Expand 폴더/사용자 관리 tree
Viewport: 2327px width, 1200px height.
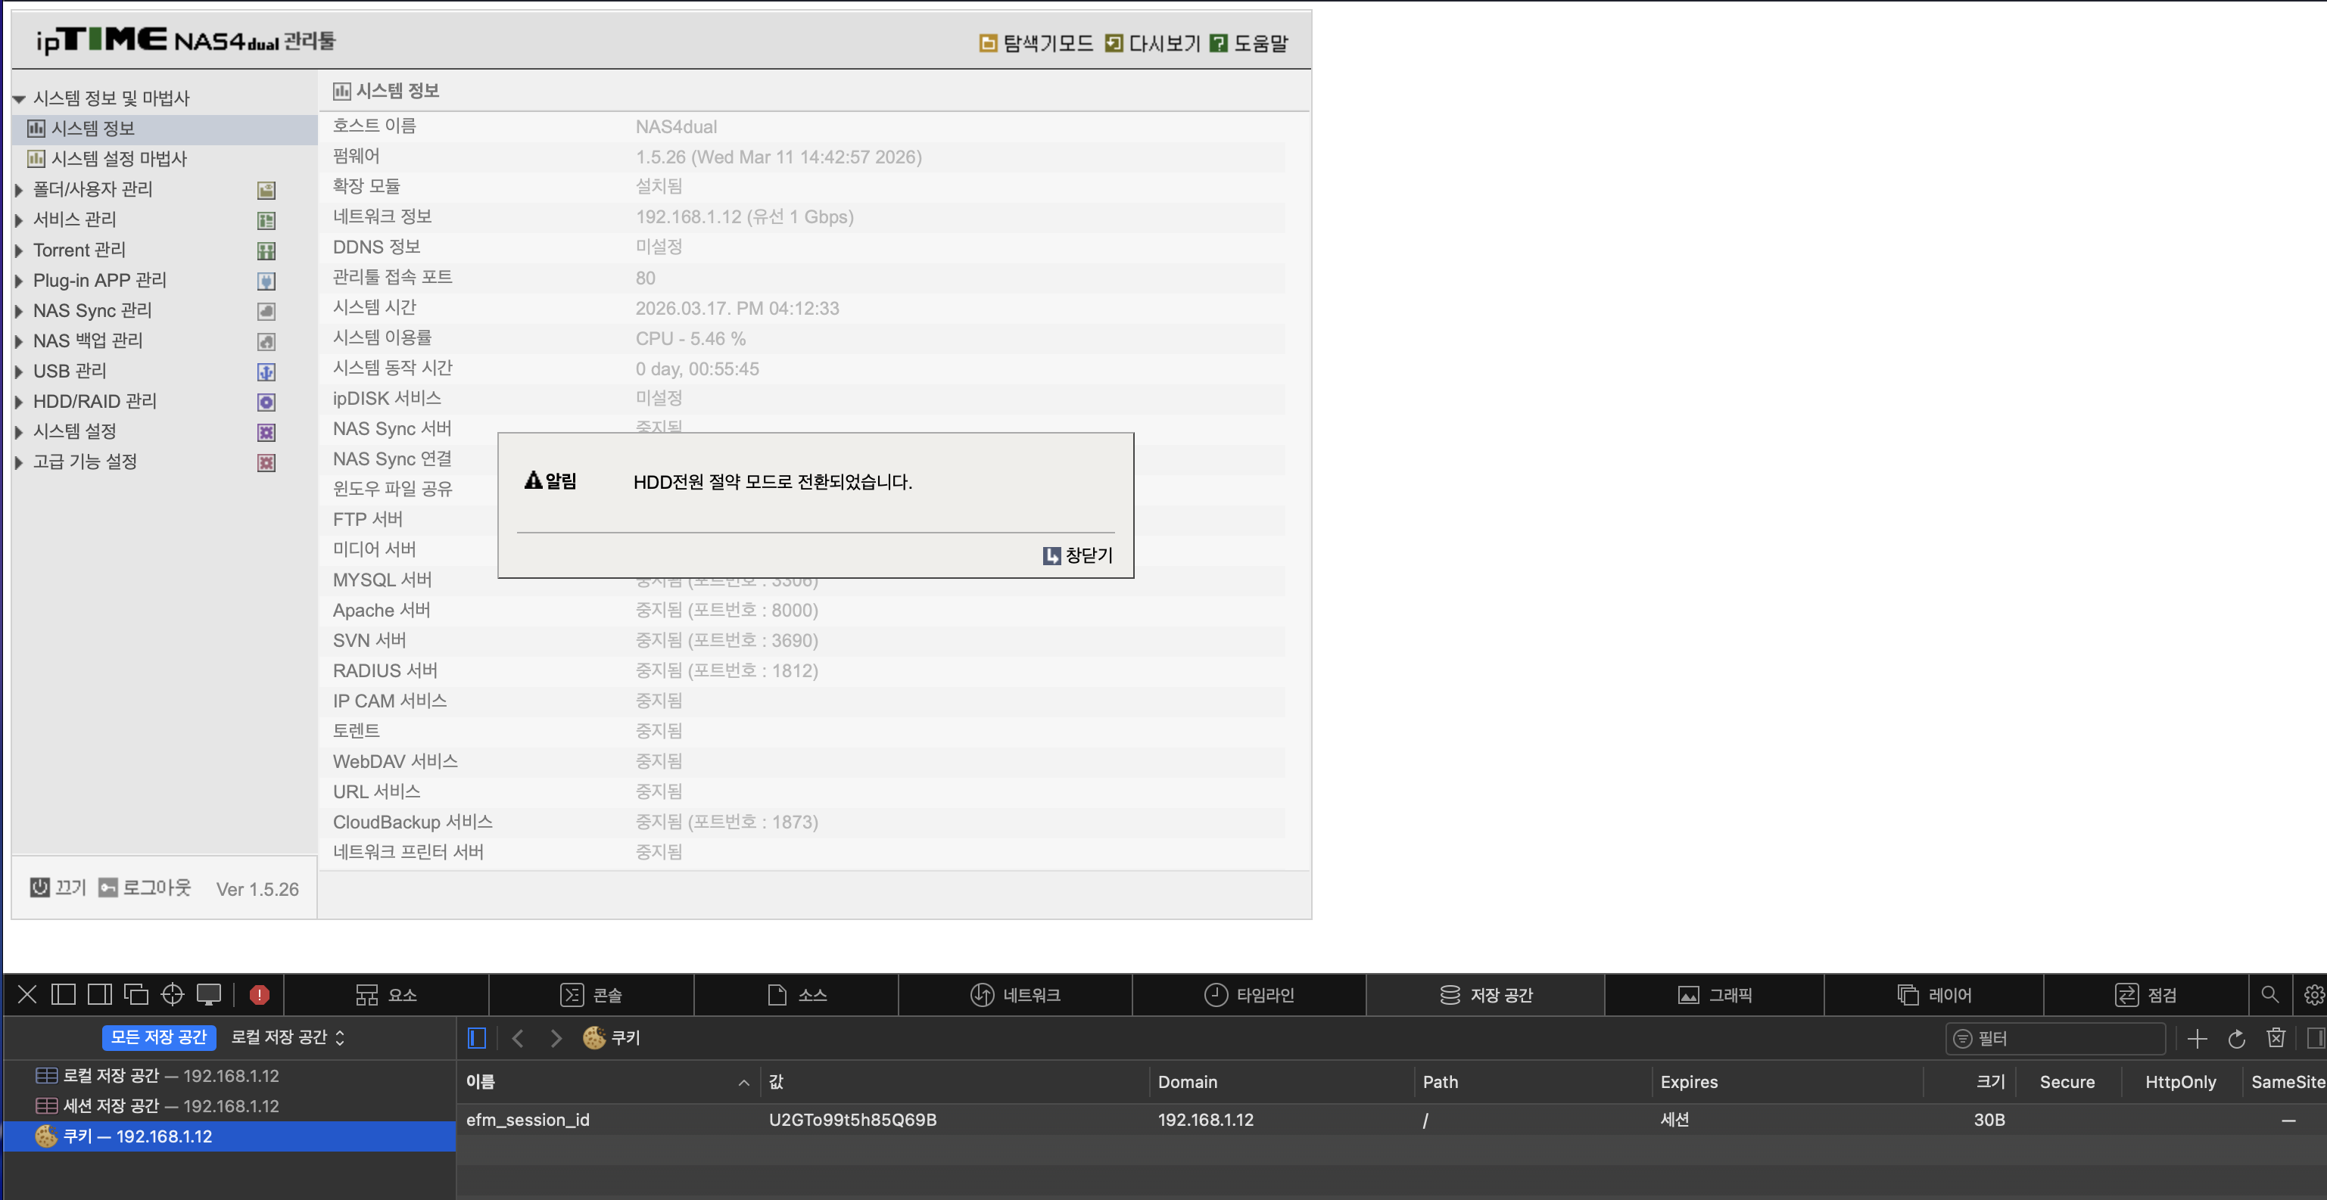point(18,190)
